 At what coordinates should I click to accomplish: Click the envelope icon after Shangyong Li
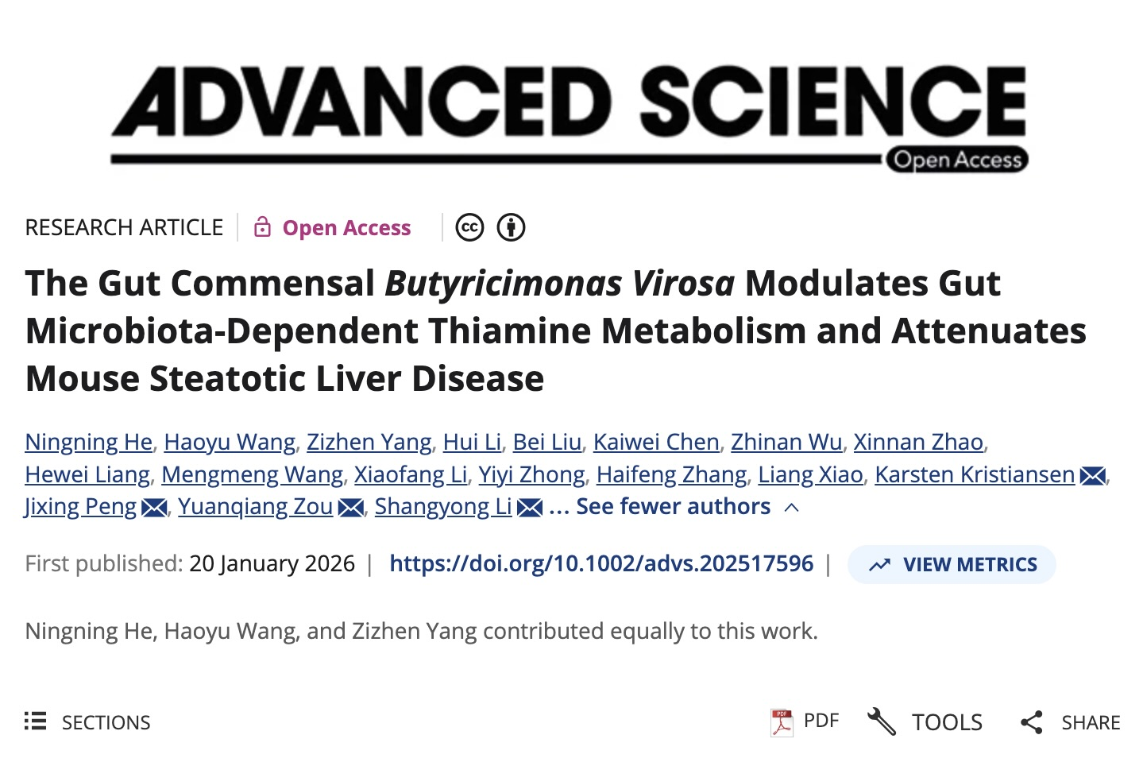[530, 507]
